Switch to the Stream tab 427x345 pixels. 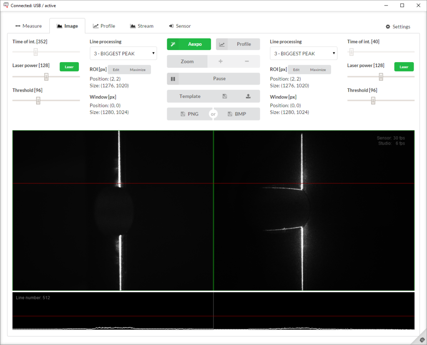(x=141, y=26)
